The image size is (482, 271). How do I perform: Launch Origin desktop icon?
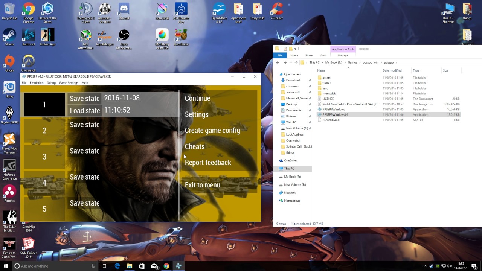9,63
